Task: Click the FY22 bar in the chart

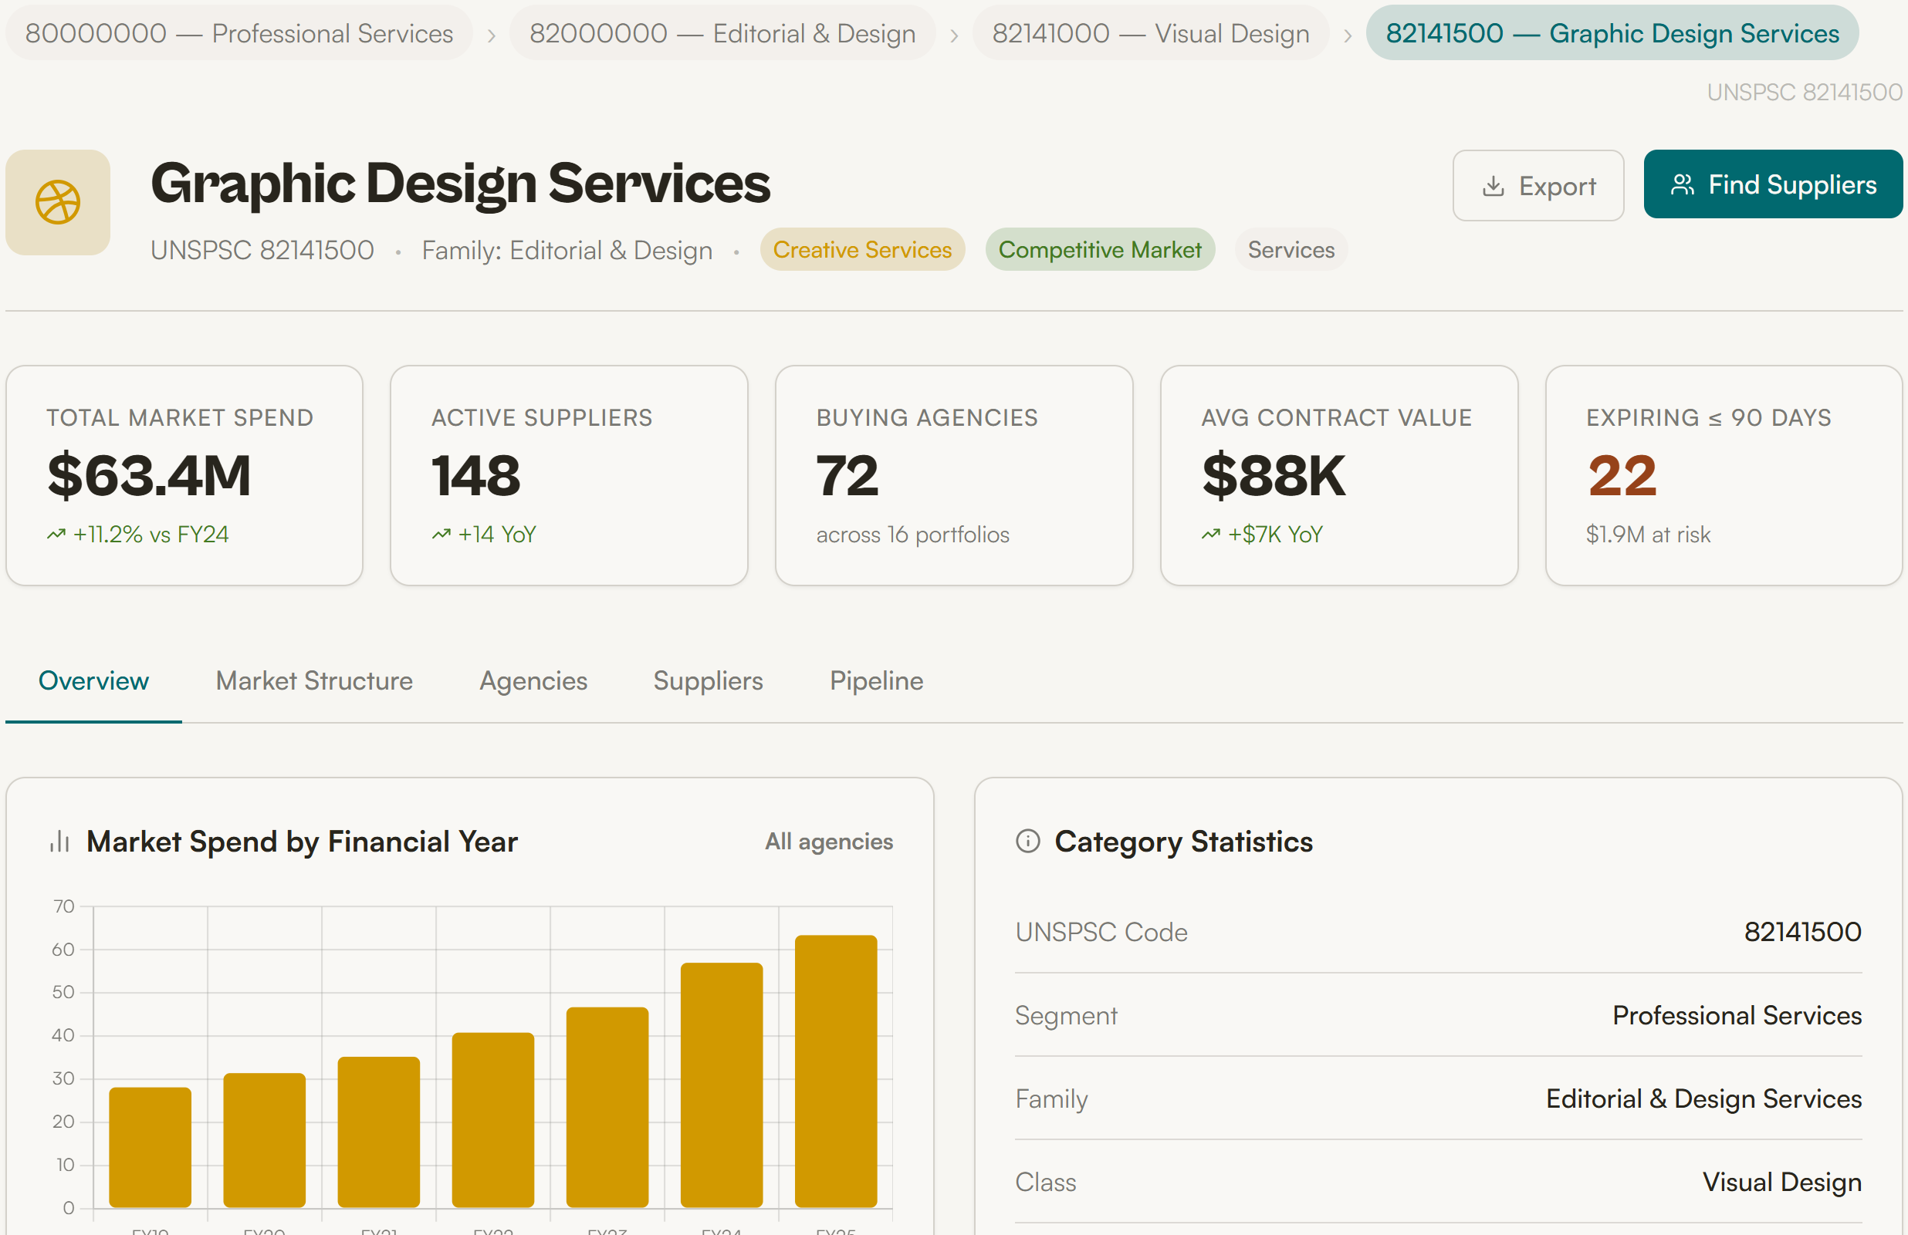Action: [x=492, y=1119]
